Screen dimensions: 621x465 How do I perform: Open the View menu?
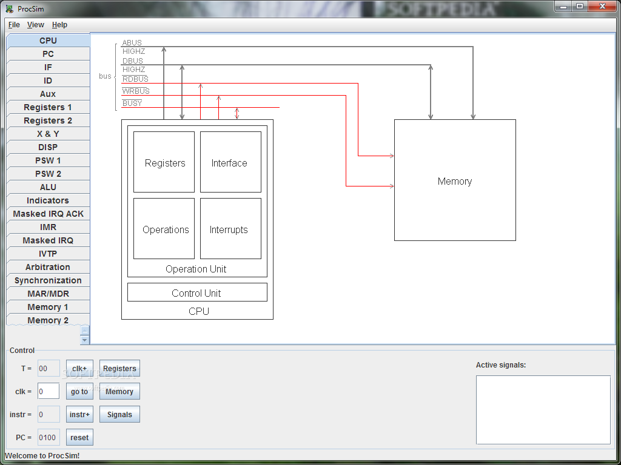point(36,24)
